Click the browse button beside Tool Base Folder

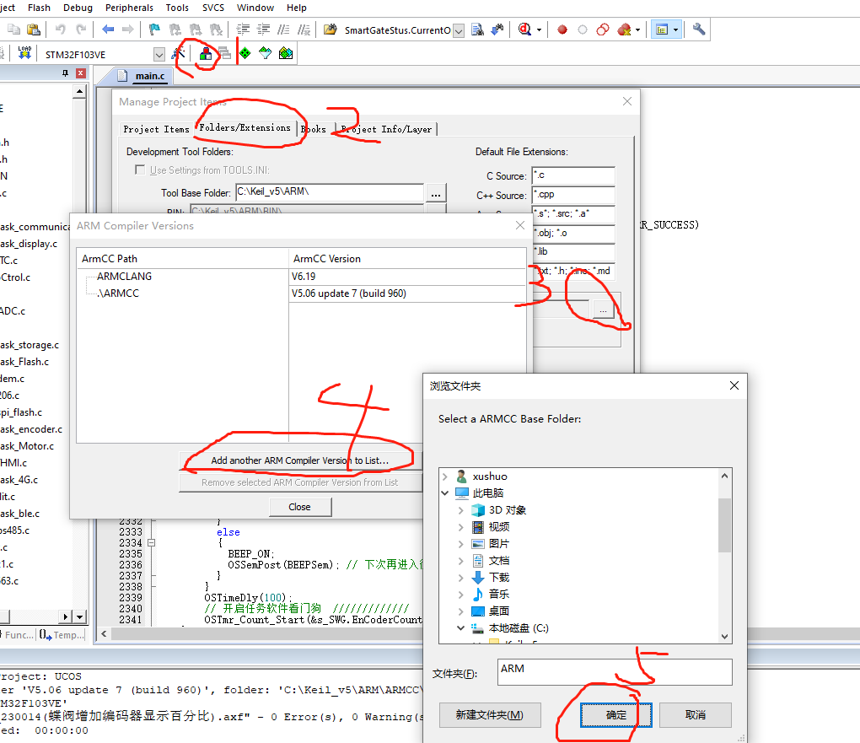tap(436, 194)
